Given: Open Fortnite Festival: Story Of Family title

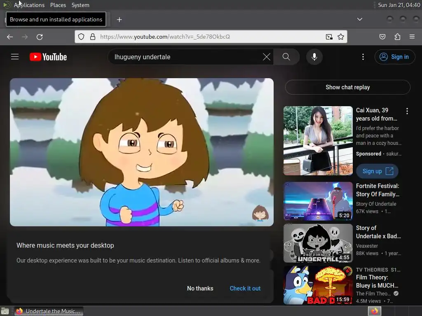Looking at the screenshot, I should (x=377, y=190).
